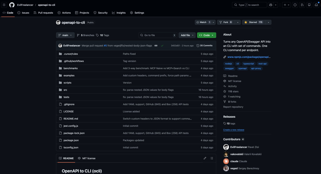
Task: Open EvilFreelancer in the breadcrumb
Action: 26,5
